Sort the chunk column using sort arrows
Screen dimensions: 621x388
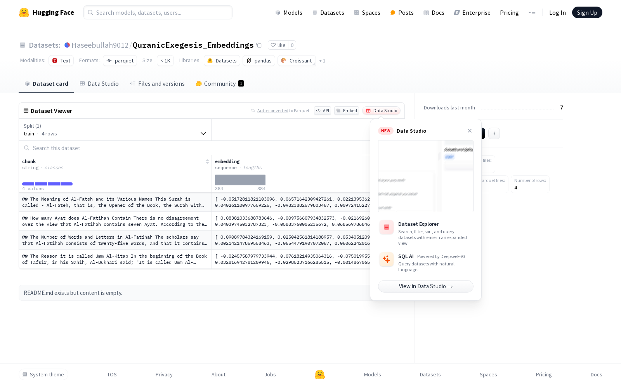207,161
